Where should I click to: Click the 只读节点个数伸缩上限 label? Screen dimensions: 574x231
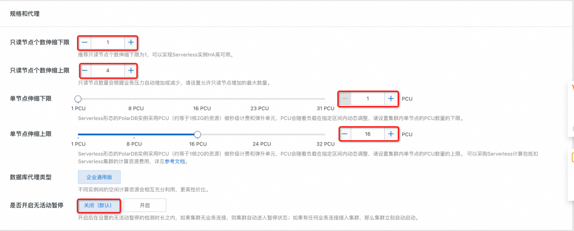coord(39,70)
